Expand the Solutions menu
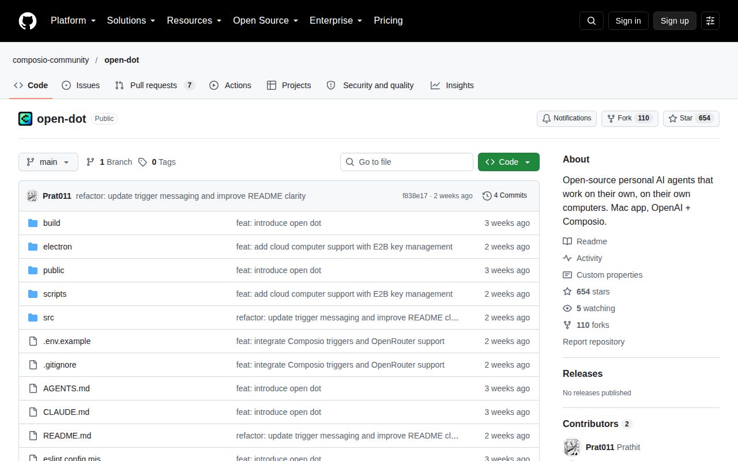This screenshot has width=738, height=461. [x=131, y=20]
